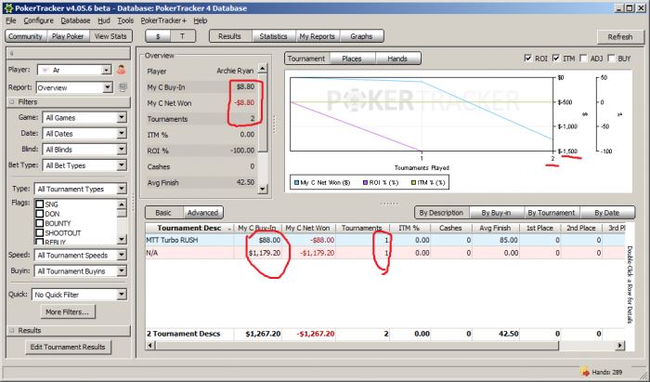This screenshot has height=382, width=650.
Task: Sort by Tournament Desc column header
Action: pos(189,228)
